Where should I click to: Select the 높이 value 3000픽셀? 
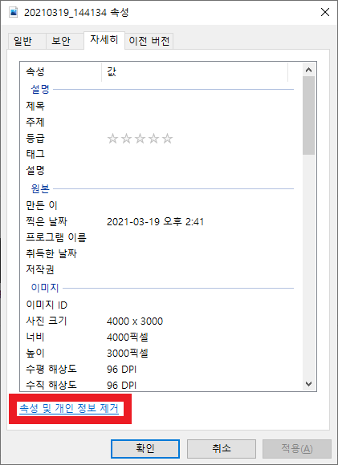coord(128,354)
